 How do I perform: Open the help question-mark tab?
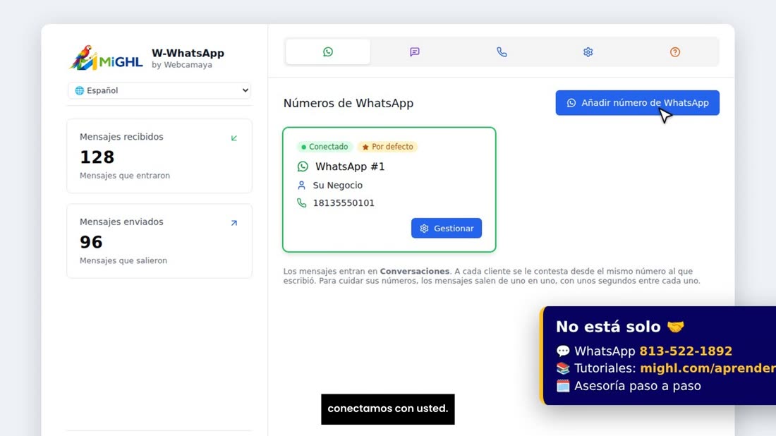[675, 52]
